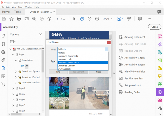This screenshot has width=164, height=116.
Task: Click the Email envelope icon
Action: click(26, 19)
